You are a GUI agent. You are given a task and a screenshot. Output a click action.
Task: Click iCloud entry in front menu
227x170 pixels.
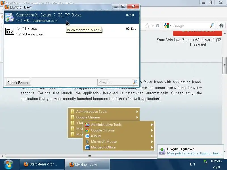[119, 136]
